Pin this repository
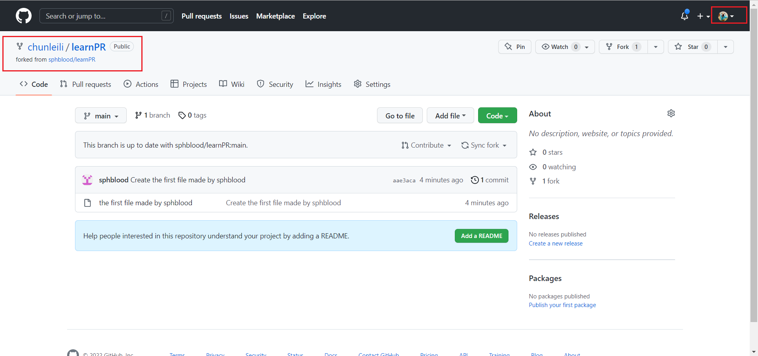758x356 pixels. click(x=515, y=47)
